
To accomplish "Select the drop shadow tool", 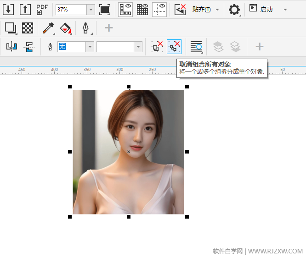I will [x=11, y=28].
